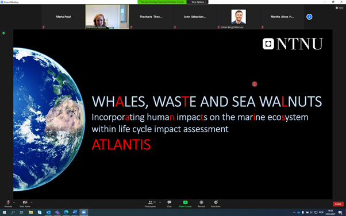This screenshot has width=346, height=216.
Task: Start Video using the camera icon
Action: click(x=25, y=203)
